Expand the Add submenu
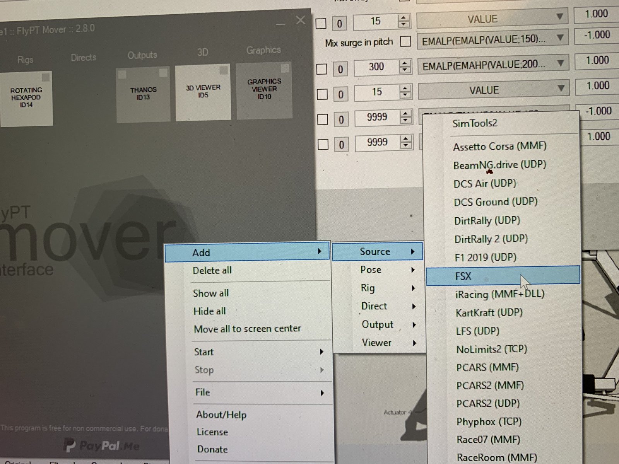Image resolution: width=619 pixels, height=464 pixels. (247, 252)
